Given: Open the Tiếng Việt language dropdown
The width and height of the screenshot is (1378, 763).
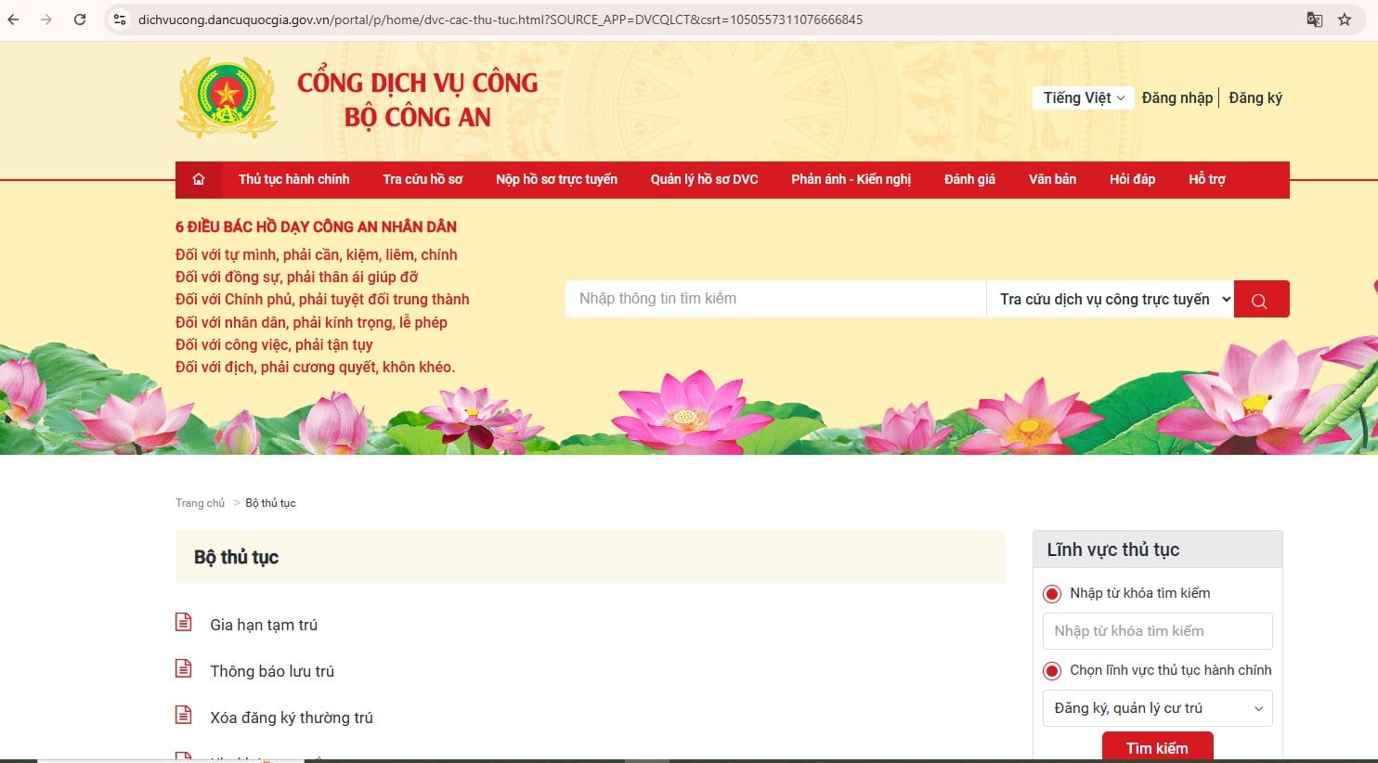Looking at the screenshot, I should [1083, 97].
